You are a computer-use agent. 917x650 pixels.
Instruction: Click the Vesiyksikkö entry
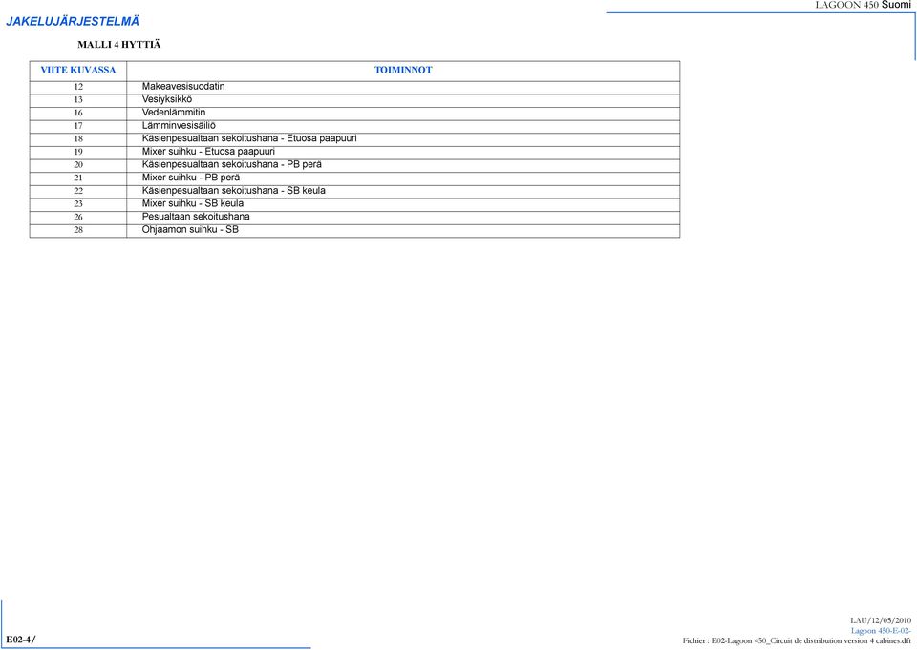pyautogui.click(x=166, y=99)
